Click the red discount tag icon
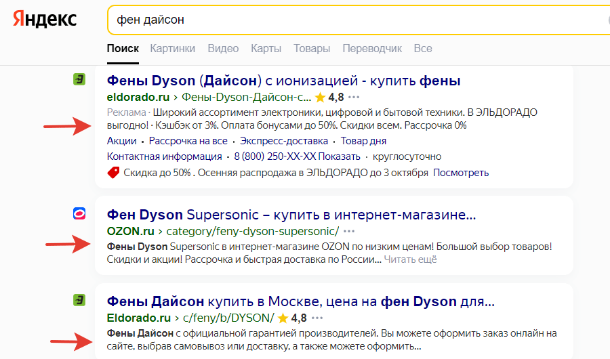Viewport: 610px width, 359px height. (113, 173)
